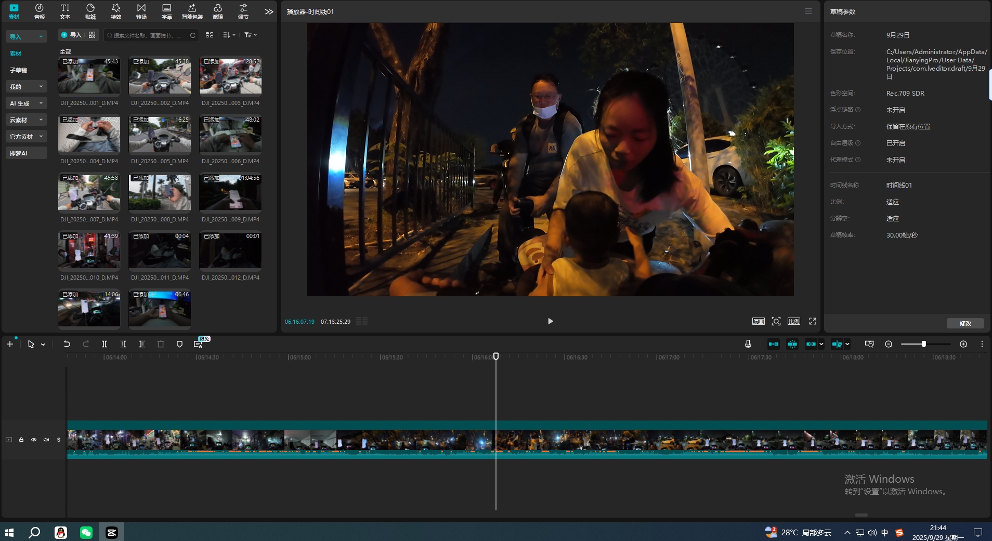The width and height of the screenshot is (992, 541).
Task: Mute the main track audio speaker
Action: click(x=46, y=440)
